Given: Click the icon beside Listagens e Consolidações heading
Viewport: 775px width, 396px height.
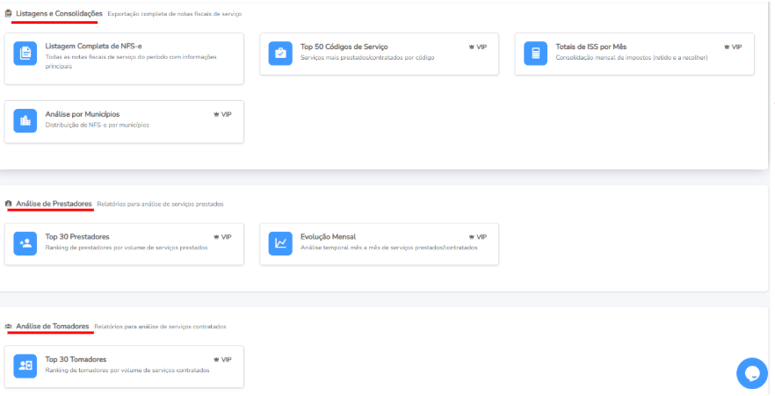Looking at the screenshot, I should point(9,14).
